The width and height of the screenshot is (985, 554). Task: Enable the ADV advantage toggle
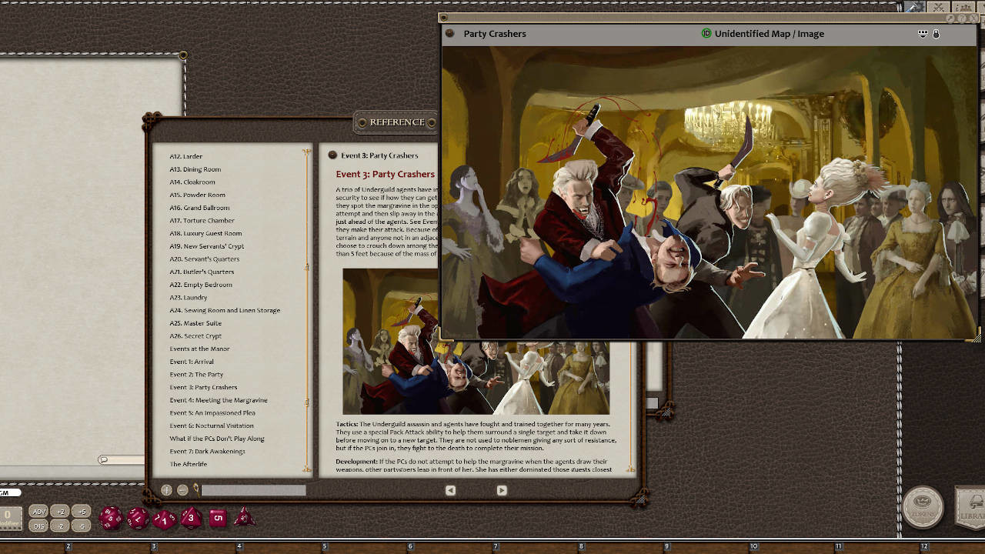(x=37, y=510)
